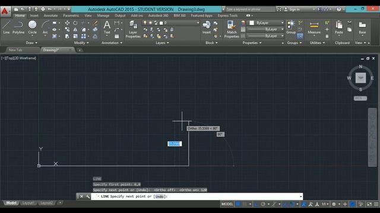The width and height of the screenshot is (380, 213).
Task: Open the AutoCAD application menu logo
Action: 5,11
